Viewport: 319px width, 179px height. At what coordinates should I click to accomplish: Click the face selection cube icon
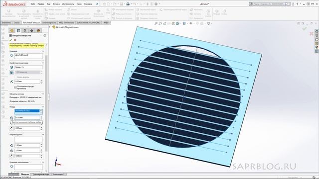(x=11, y=67)
